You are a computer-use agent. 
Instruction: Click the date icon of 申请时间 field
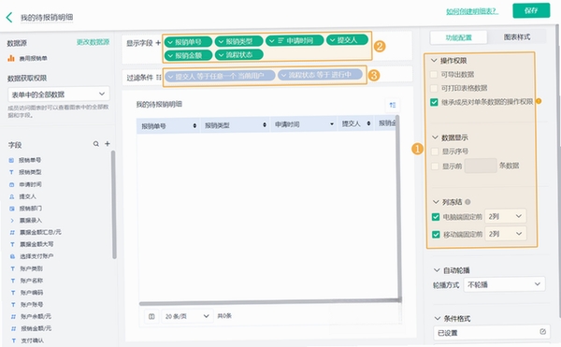pos(12,184)
